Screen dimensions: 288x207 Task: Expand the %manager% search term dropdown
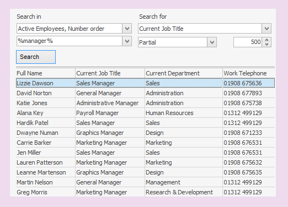pyautogui.click(x=127, y=41)
